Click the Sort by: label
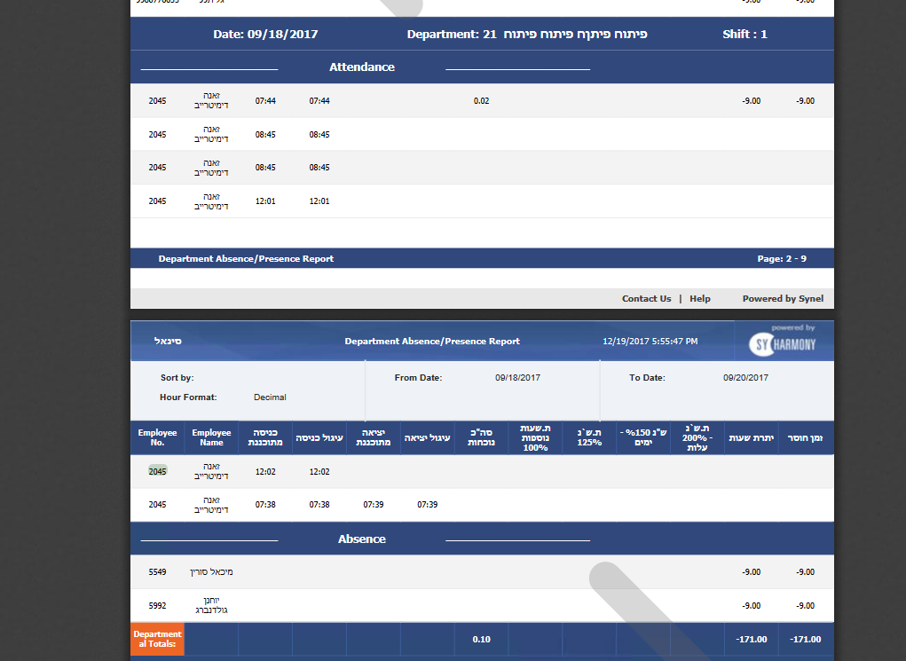906x661 pixels. click(177, 378)
